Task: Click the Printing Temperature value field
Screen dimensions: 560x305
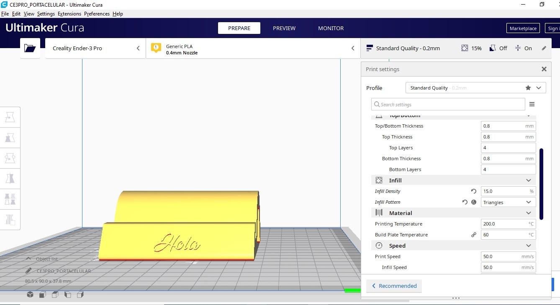Action: pos(508,224)
